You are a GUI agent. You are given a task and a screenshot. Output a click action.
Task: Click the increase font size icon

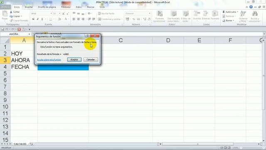click(63, 13)
